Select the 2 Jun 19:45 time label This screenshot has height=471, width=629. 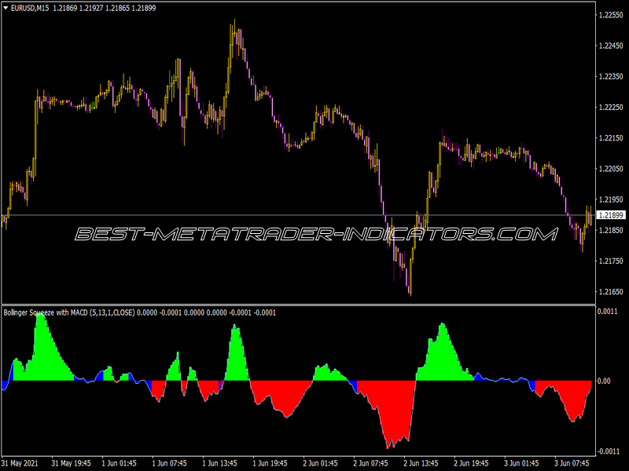click(x=471, y=463)
